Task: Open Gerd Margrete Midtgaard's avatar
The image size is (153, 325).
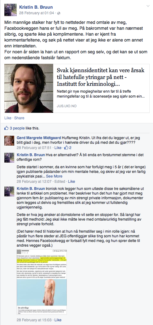Action: [x=9, y=141]
